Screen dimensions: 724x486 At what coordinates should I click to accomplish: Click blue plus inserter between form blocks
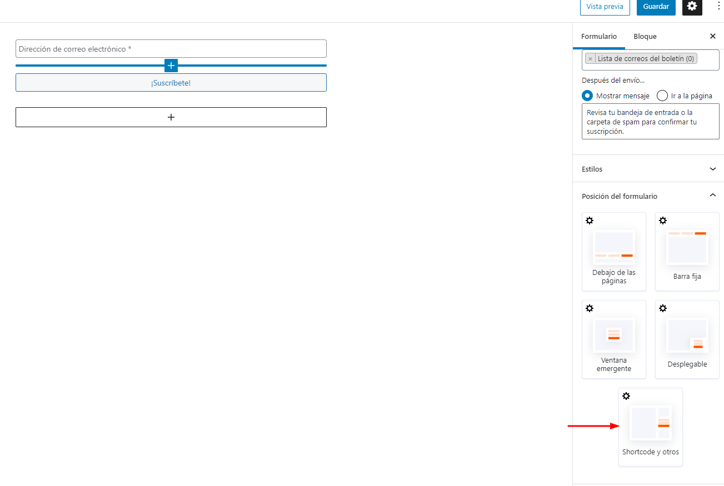click(171, 66)
